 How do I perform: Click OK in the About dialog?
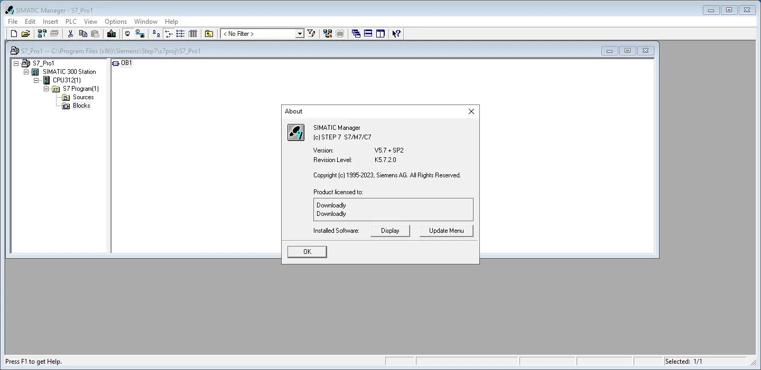click(x=307, y=252)
